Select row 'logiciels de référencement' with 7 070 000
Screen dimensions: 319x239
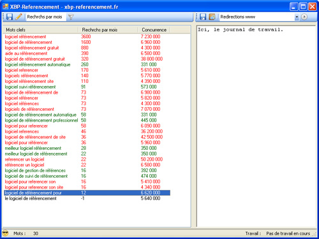(x=87, y=109)
